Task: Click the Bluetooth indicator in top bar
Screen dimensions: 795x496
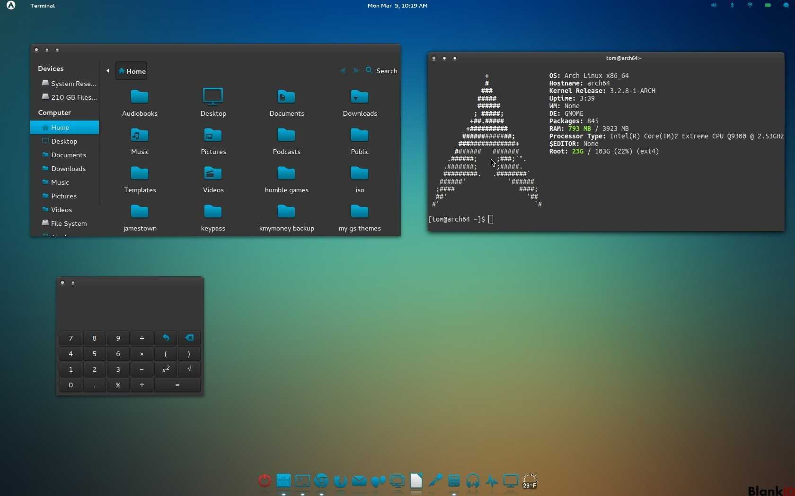Action: pos(732,6)
